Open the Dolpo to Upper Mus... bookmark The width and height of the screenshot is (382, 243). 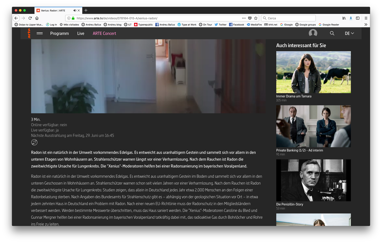pyautogui.click(x=29, y=25)
